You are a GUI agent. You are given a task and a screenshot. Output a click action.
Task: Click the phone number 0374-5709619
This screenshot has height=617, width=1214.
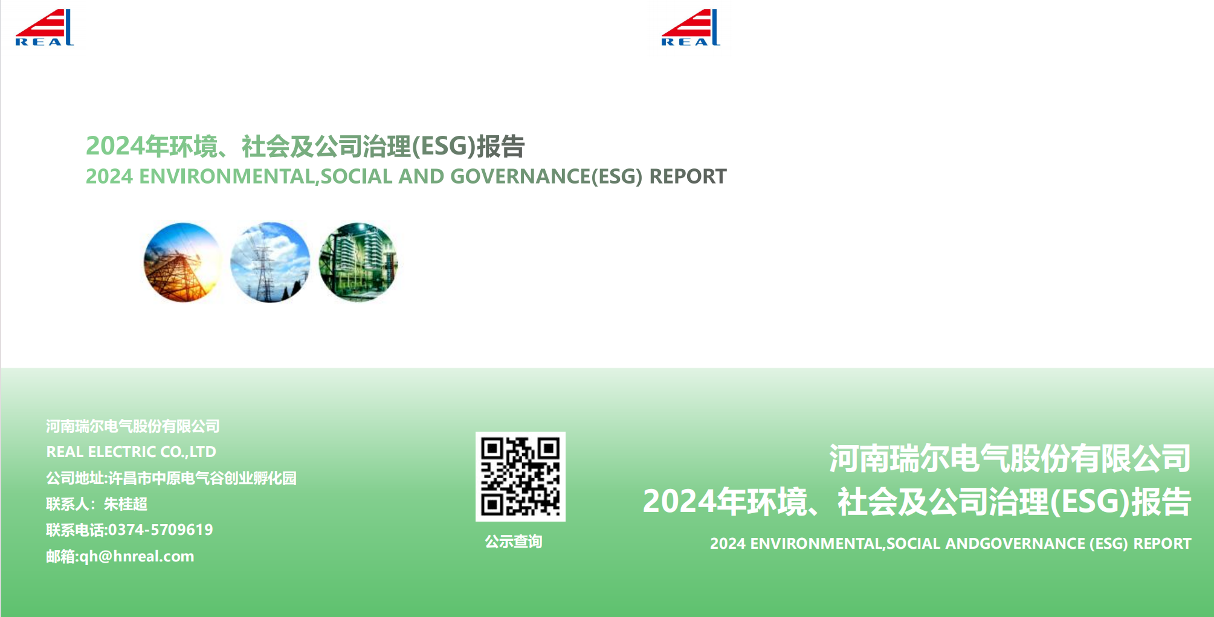click(160, 529)
